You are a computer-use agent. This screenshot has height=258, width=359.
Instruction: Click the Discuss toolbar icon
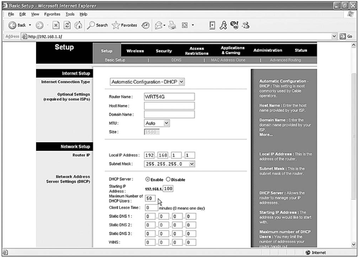click(x=212, y=25)
